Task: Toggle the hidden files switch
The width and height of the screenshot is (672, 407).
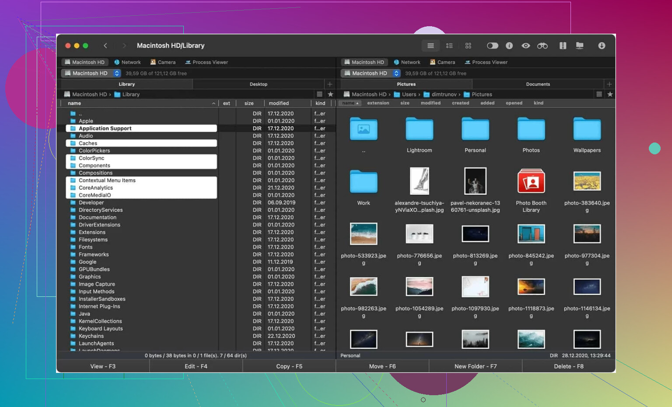Action: (x=492, y=46)
